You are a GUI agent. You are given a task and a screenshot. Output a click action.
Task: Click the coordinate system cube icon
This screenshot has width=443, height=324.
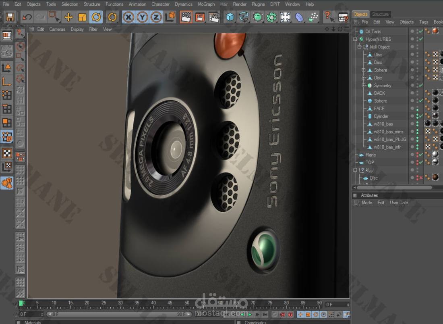pos(170,17)
